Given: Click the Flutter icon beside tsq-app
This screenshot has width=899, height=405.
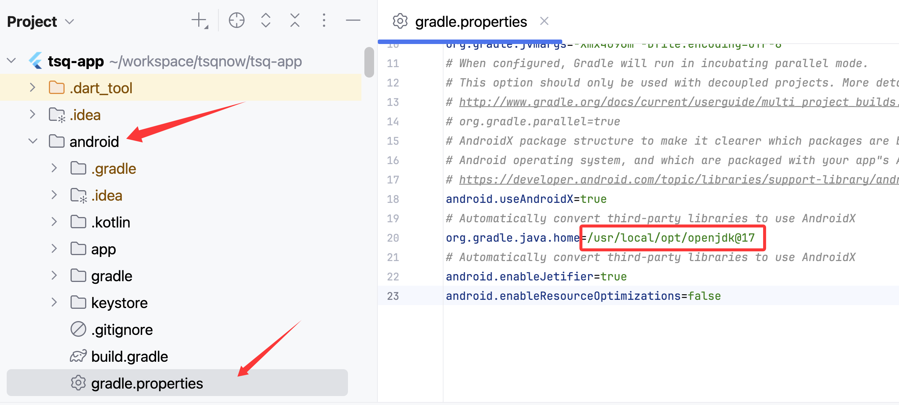Looking at the screenshot, I should click(36, 61).
